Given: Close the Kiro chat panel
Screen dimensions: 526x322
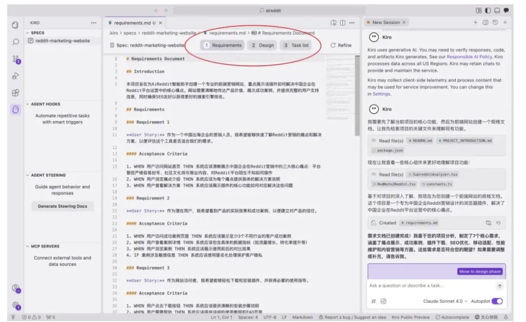Looking at the screenshot, I should click(x=505, y=22).
